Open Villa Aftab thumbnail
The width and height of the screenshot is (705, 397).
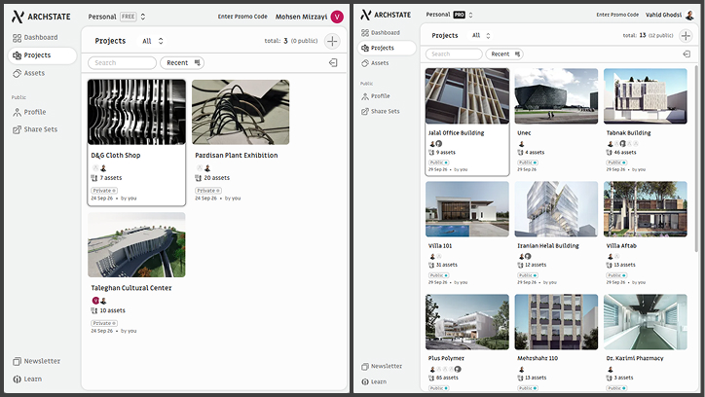coord(646,209)
